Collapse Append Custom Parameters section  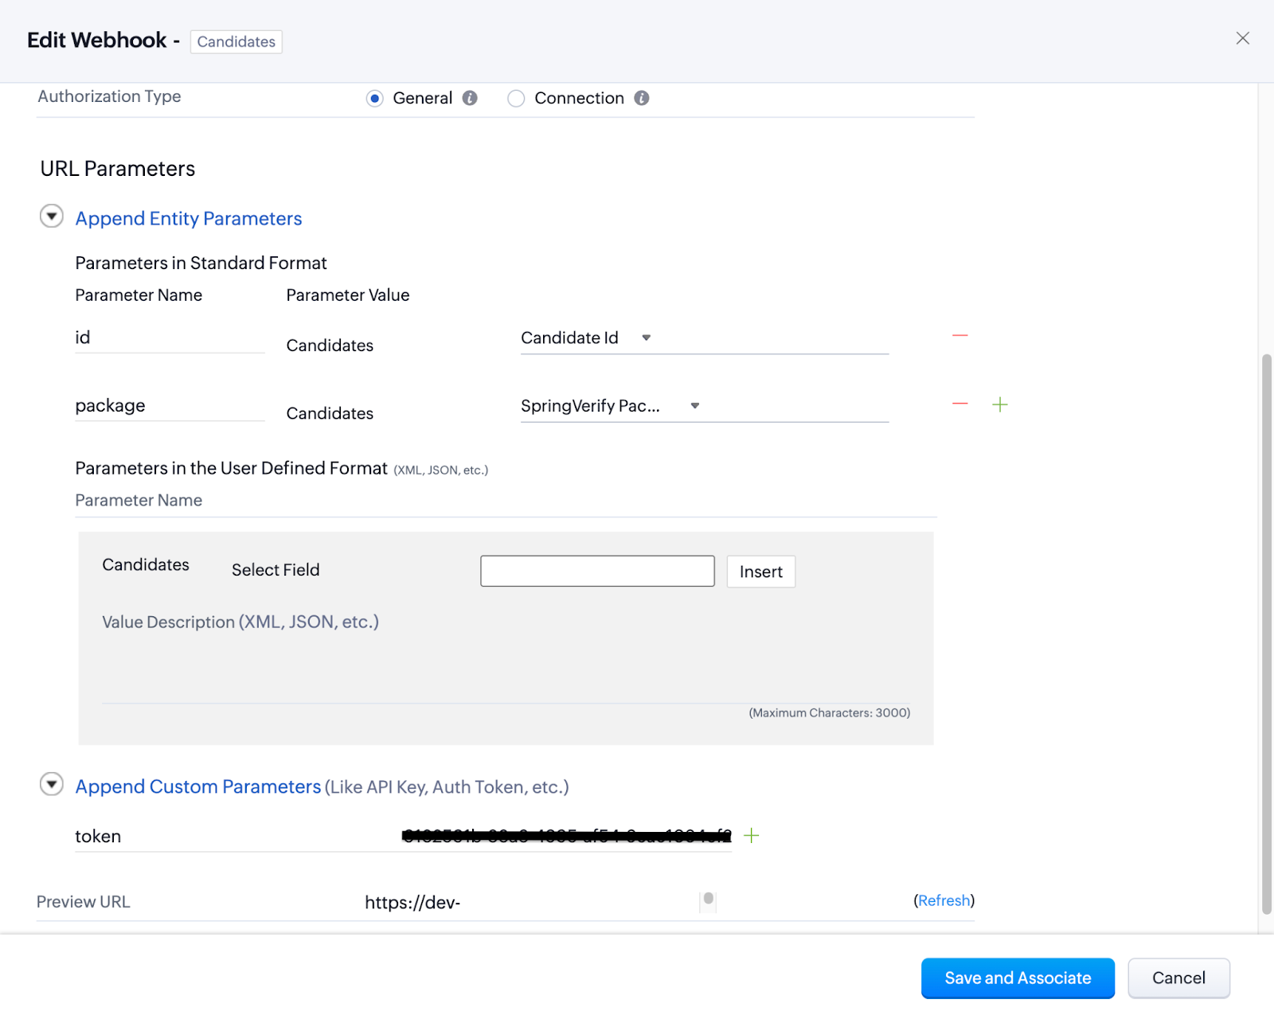pyautogui.click(x=52, y=784)
